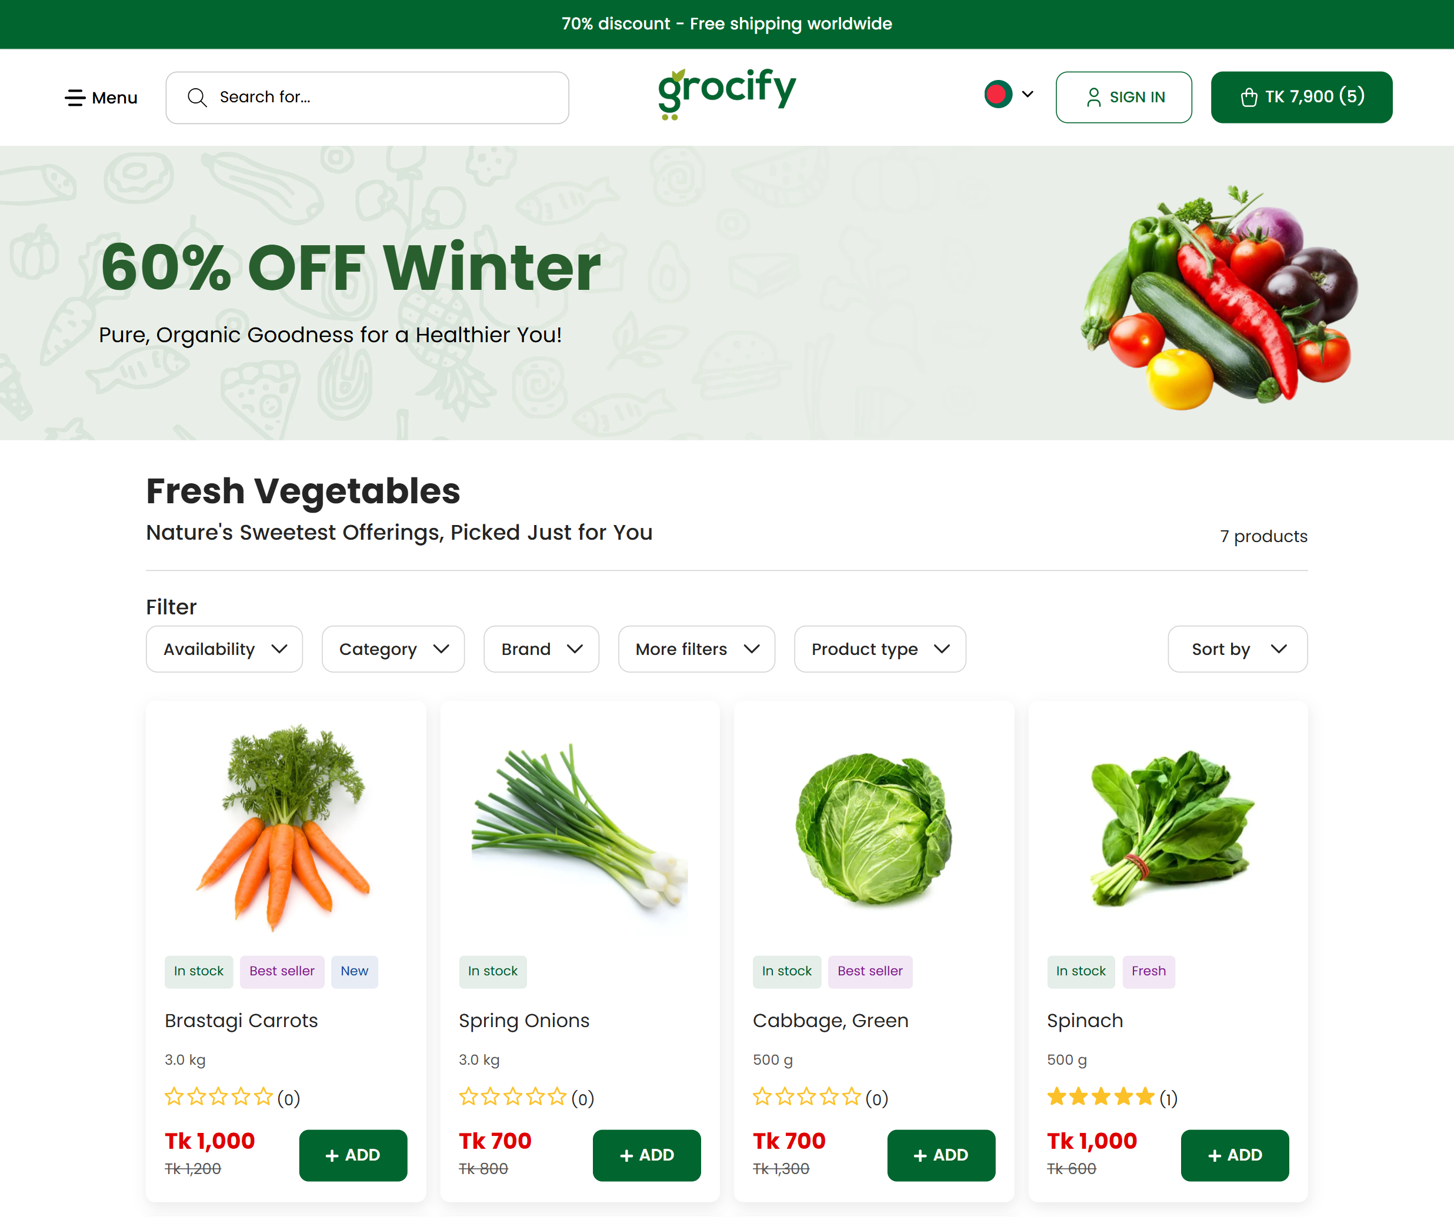
Task: Click the Brastagi Carrots New badge toggle
Action: [x=355, y=971]
